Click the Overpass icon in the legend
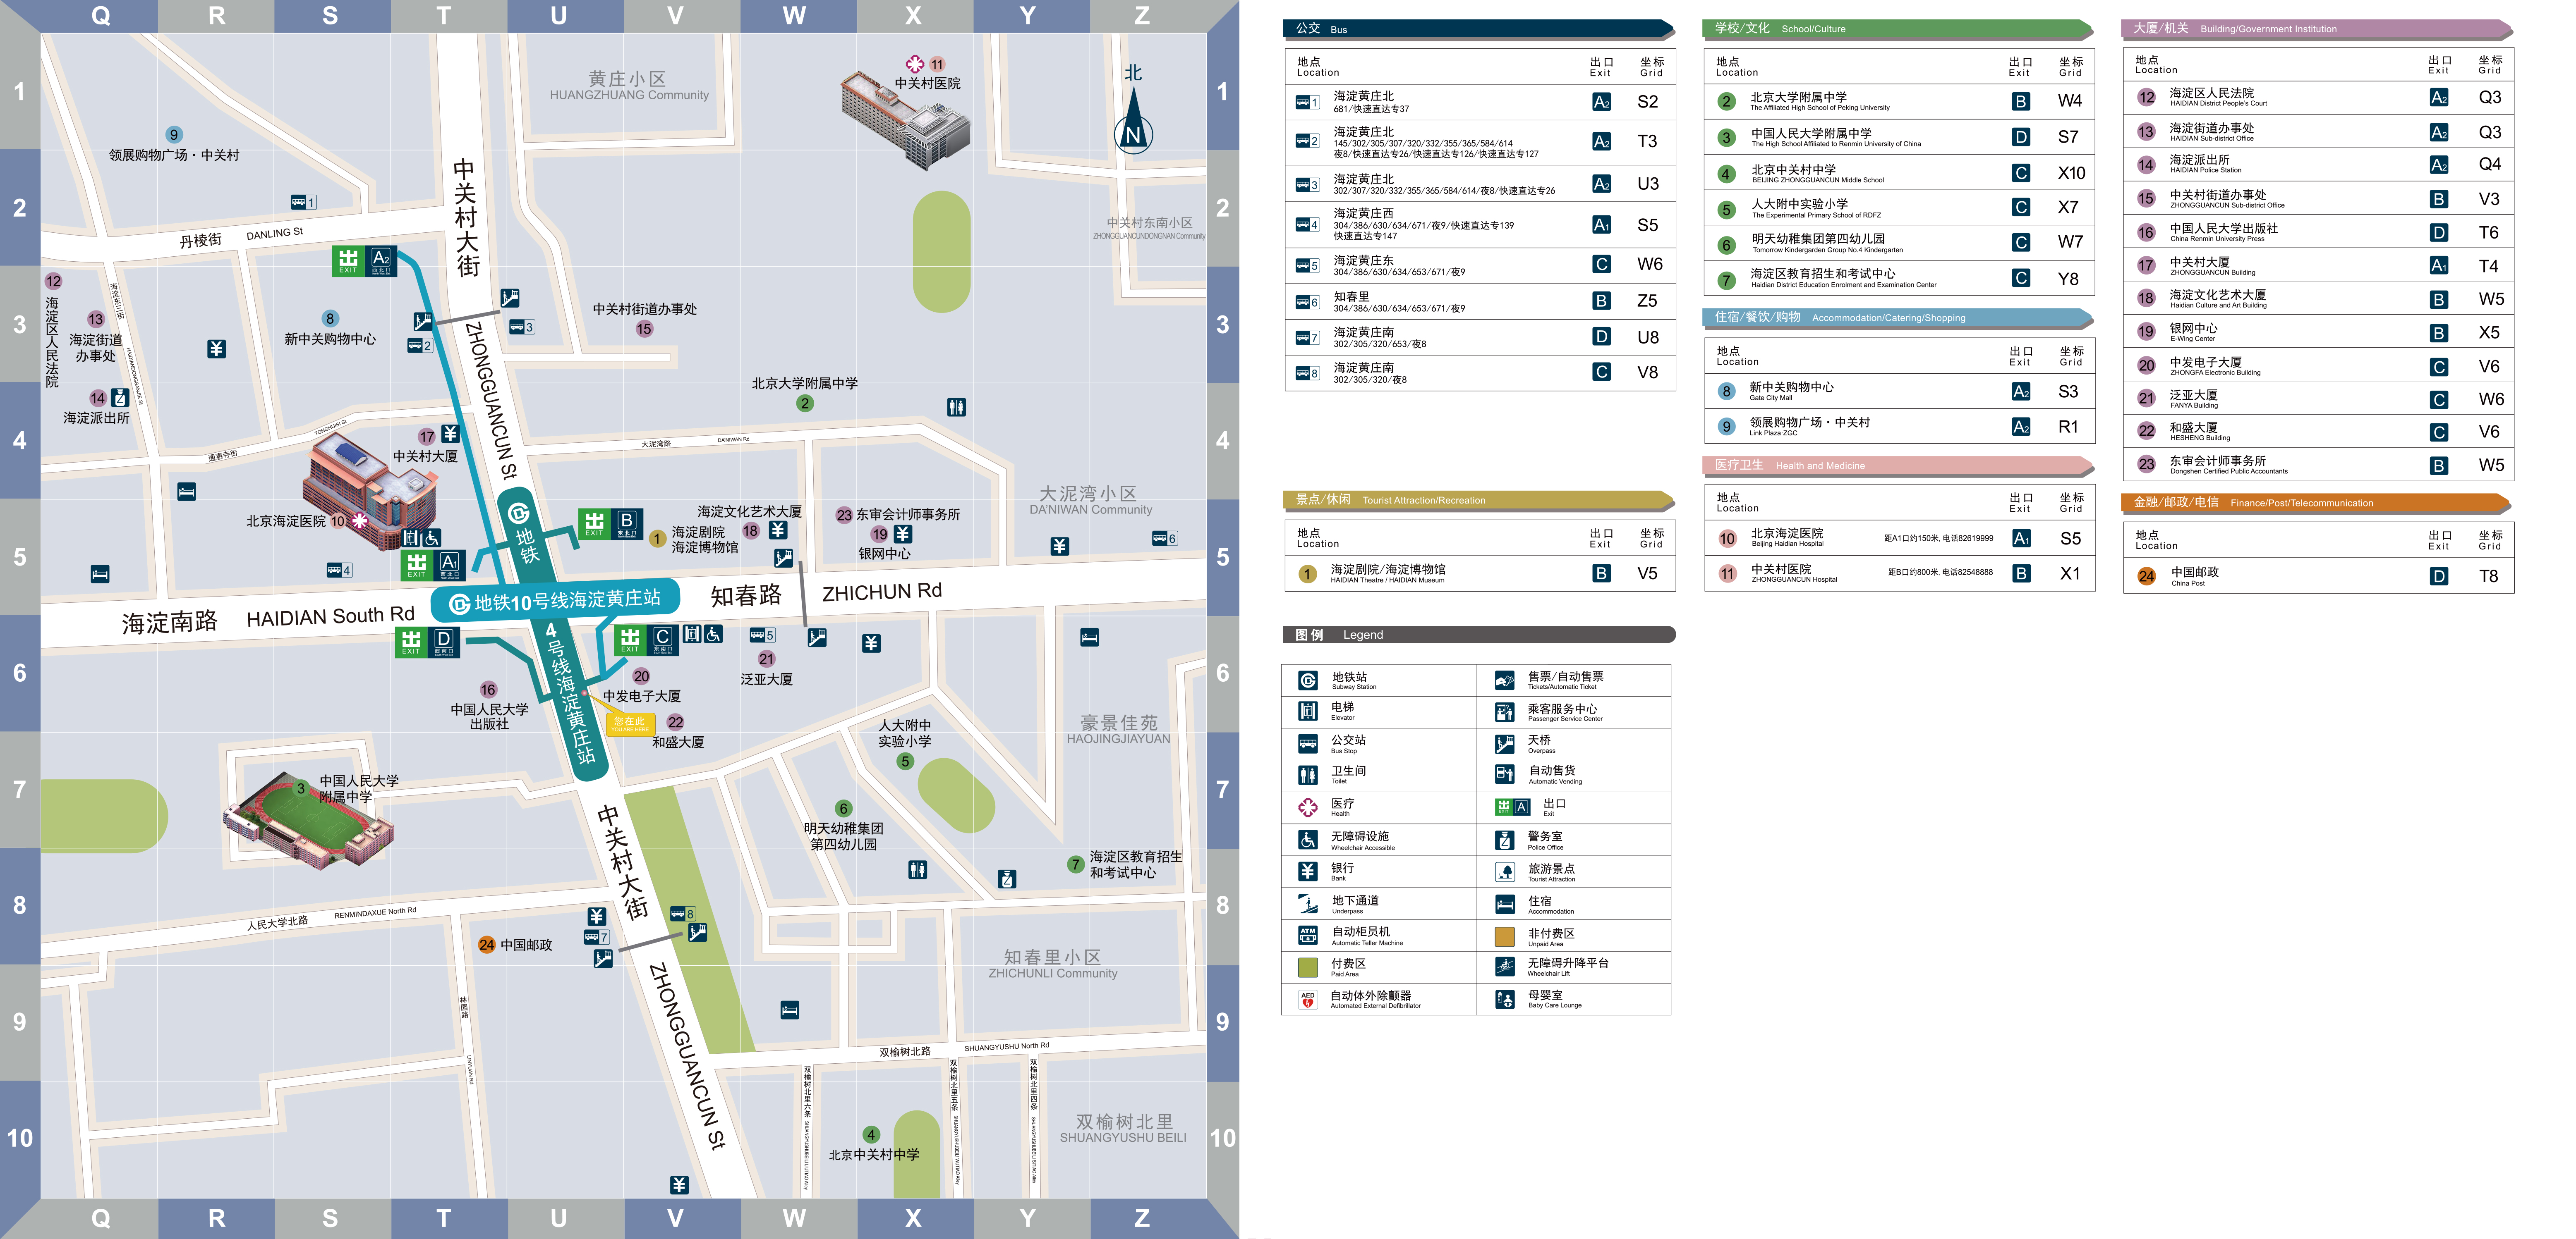2576x1239 pixels. [1505, 743]
